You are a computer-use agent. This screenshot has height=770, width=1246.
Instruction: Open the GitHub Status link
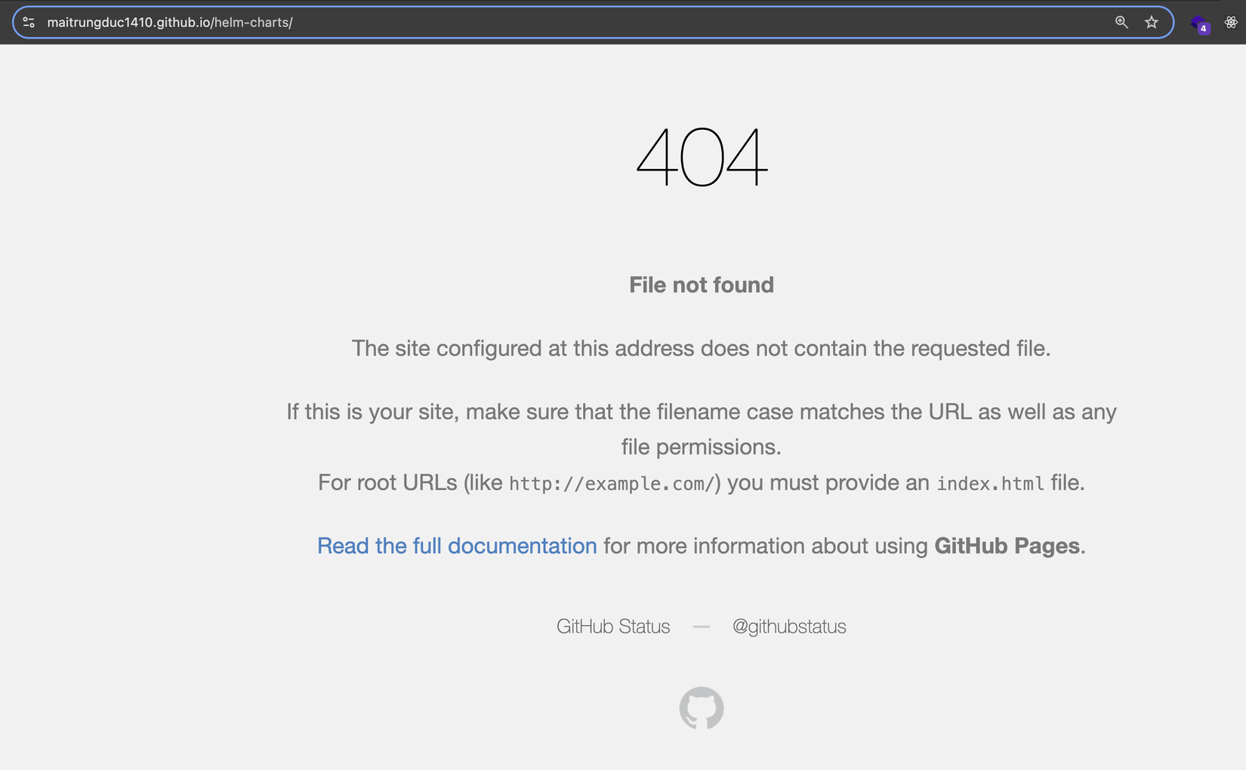coord(612,627)
